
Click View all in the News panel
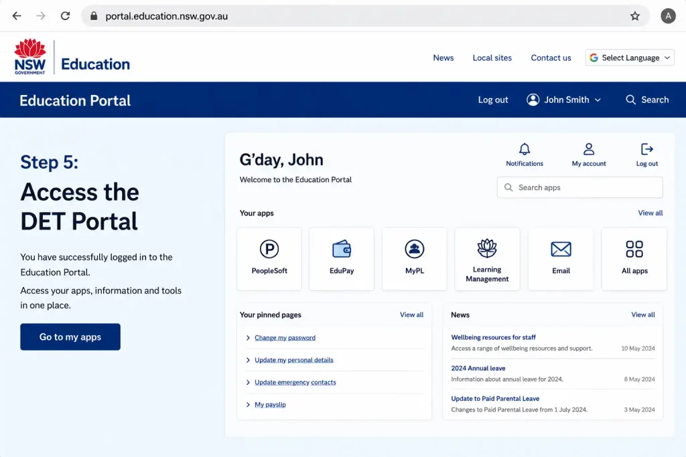(642, 314)
